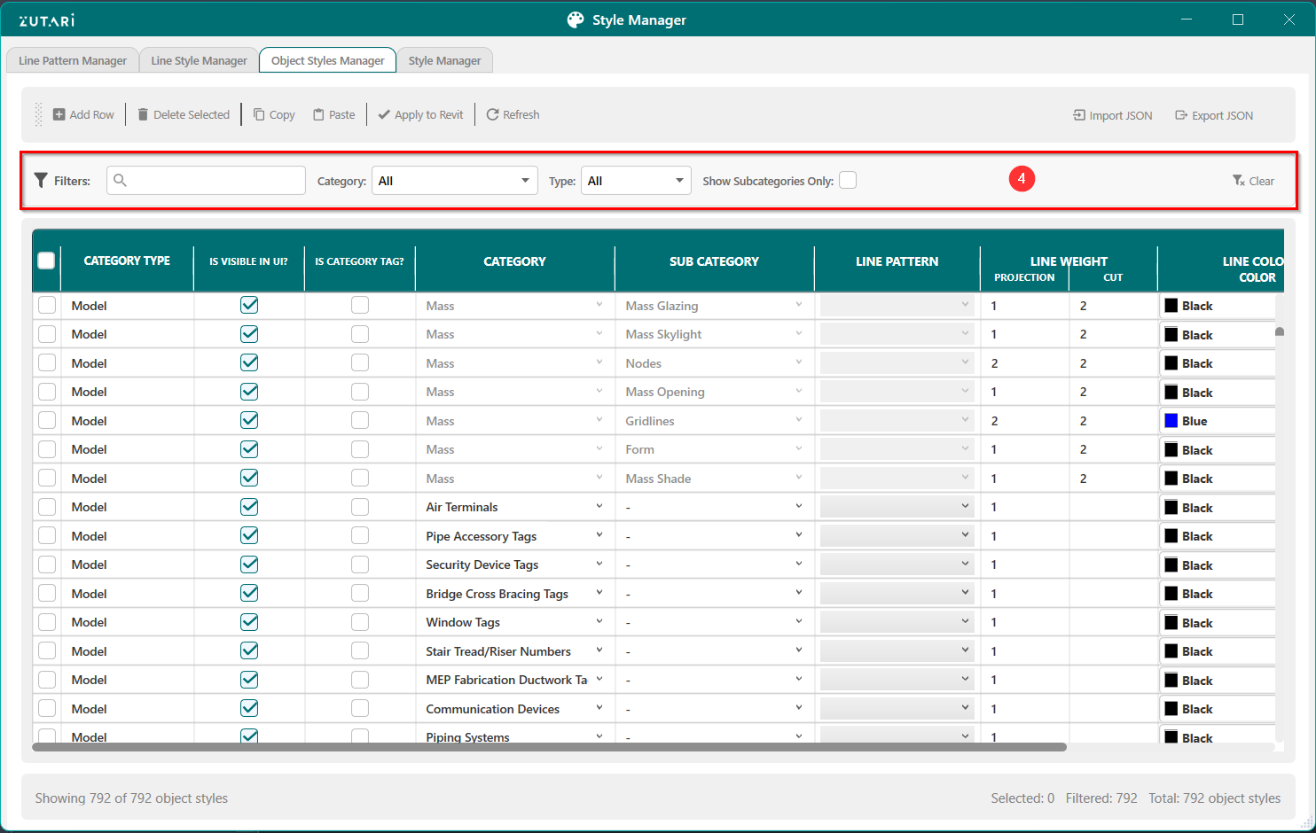The height and width of the screenshot is (833, 1316).
Task: Clear all filters with the Clear button
Action: coord(1253,181)
